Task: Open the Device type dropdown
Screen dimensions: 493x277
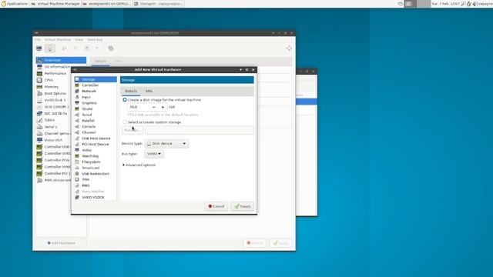Action: (166, 144)
